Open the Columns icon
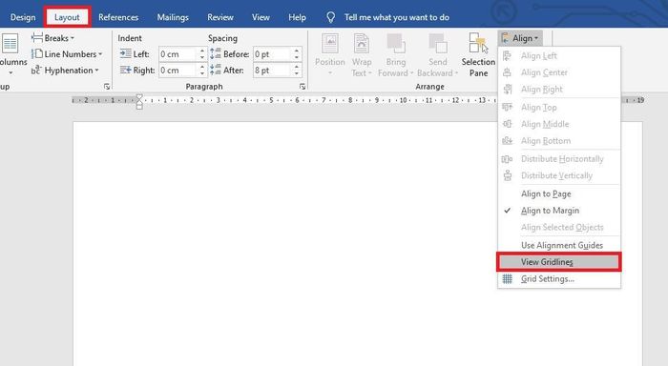 (x=10, y=44)
